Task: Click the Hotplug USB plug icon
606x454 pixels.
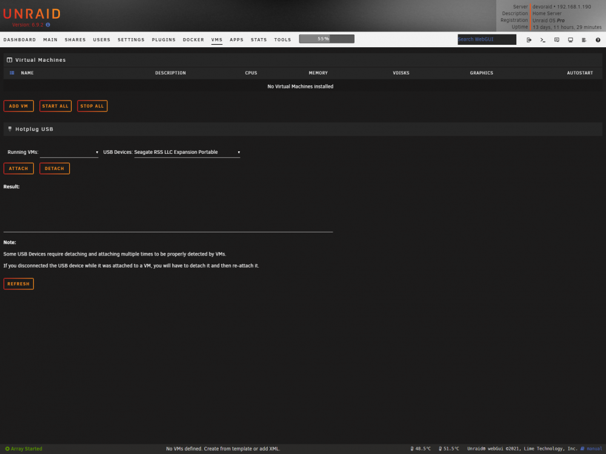Action: (10, 129)
